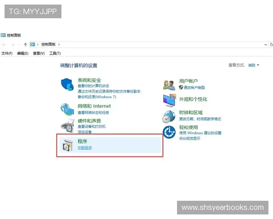Click the back navigation arrow
The image size is (273, 219).
click(x=4, y=45)
